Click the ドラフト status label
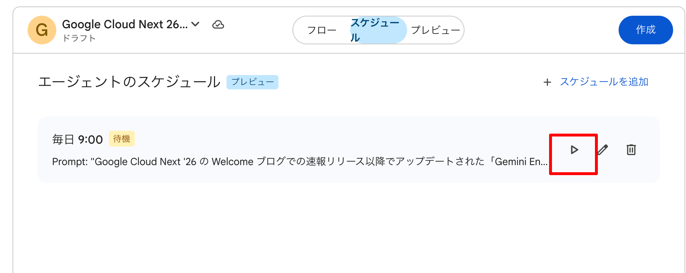Viewport: 686px width, 273px height. coord(79,38)
